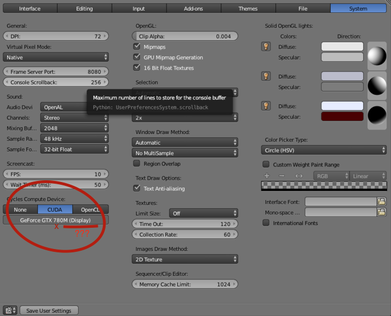
Task: Select CUDA compute device
Action: click(55, 209)
